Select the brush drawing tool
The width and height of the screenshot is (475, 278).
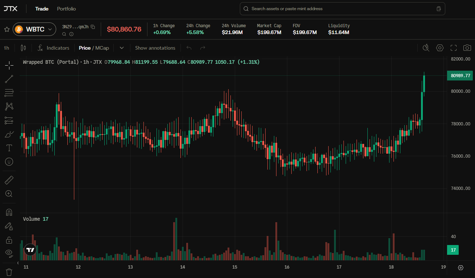coord(9,134)
